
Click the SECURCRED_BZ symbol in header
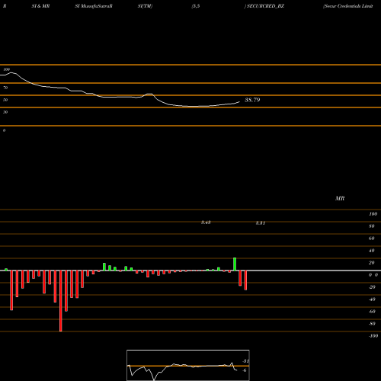pos(264,6)
